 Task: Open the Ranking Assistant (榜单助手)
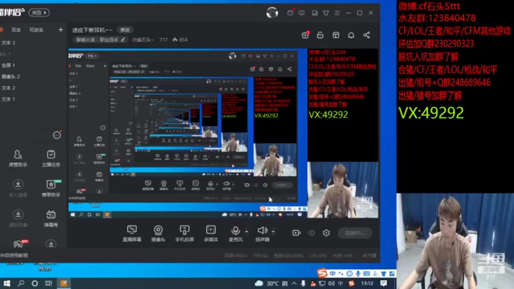pyautogui.click(x=51, y=188)
